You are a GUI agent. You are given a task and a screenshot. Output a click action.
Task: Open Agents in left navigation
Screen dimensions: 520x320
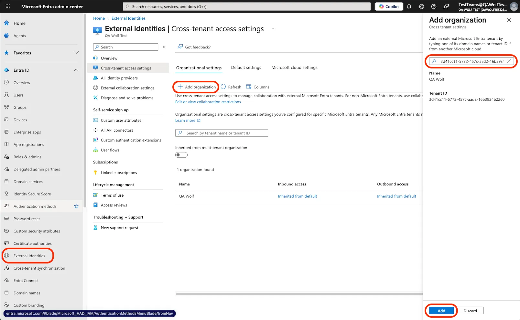coord(20,36)
